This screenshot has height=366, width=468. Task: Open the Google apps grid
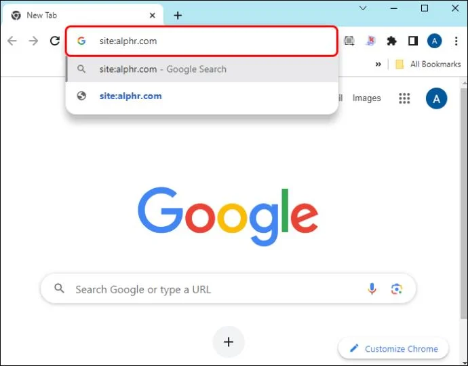405,98
